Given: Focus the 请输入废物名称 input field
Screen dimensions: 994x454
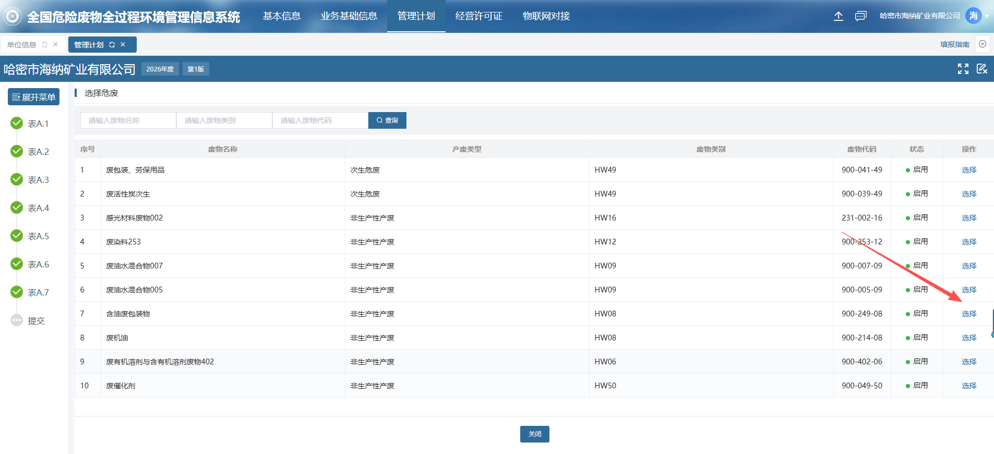Looking at the screenshot, I should pos(128,120).
